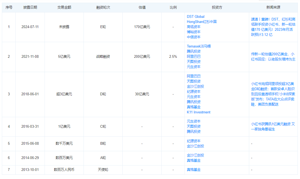Click the 估值 column header
Image resolution: width=300 pixels, height=179 pixels.
coord(142,8)
